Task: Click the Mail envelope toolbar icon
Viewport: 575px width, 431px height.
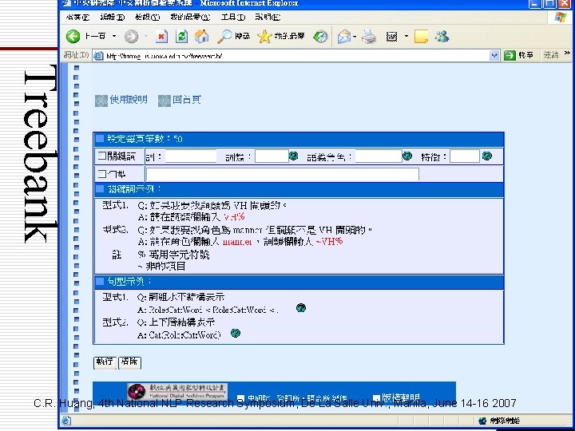Action: click(344, 36)
